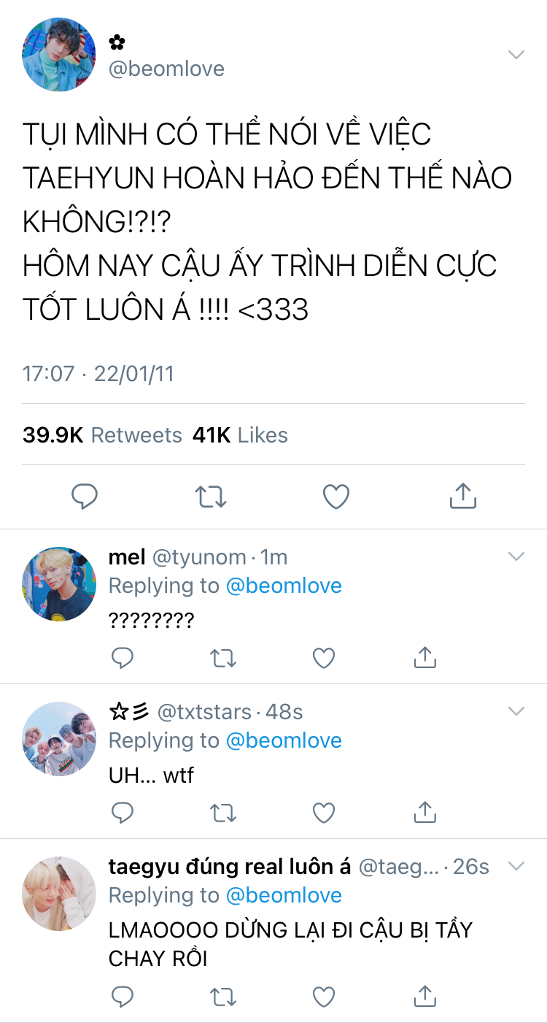547x1023 pixels.
Task: Reply to mel's ???????? comment
Action: click(x=123, y=658)
